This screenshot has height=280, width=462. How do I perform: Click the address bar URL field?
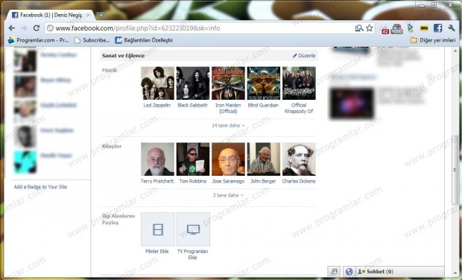click(200, 28)
